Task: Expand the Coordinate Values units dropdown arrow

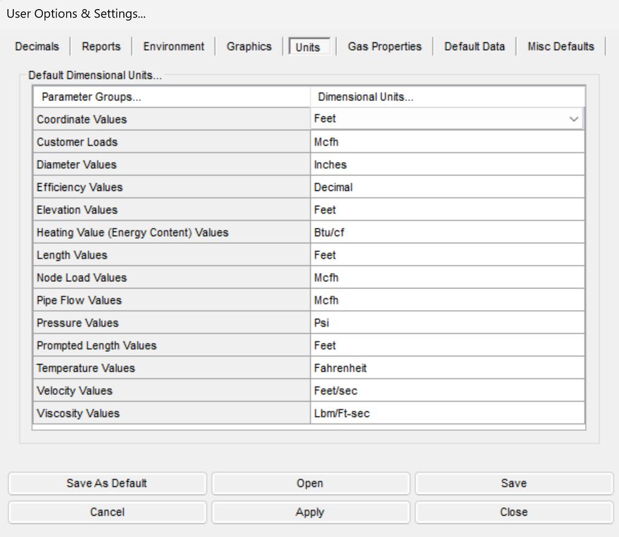Action: 574,119
